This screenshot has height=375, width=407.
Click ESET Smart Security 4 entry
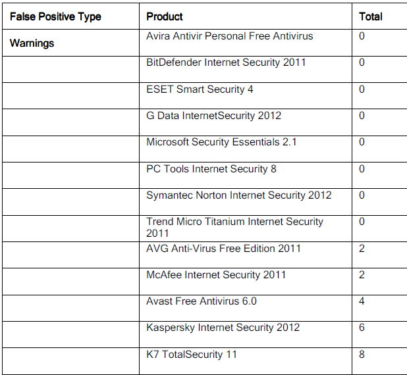[x=200, y=89]
